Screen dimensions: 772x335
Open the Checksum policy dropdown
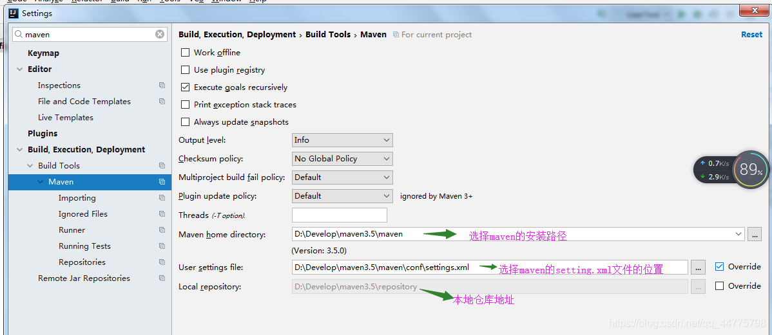pos(342,159)
